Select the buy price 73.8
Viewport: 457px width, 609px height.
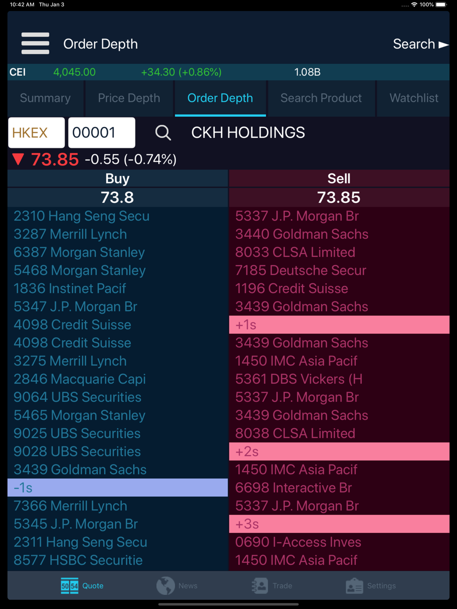117,197
